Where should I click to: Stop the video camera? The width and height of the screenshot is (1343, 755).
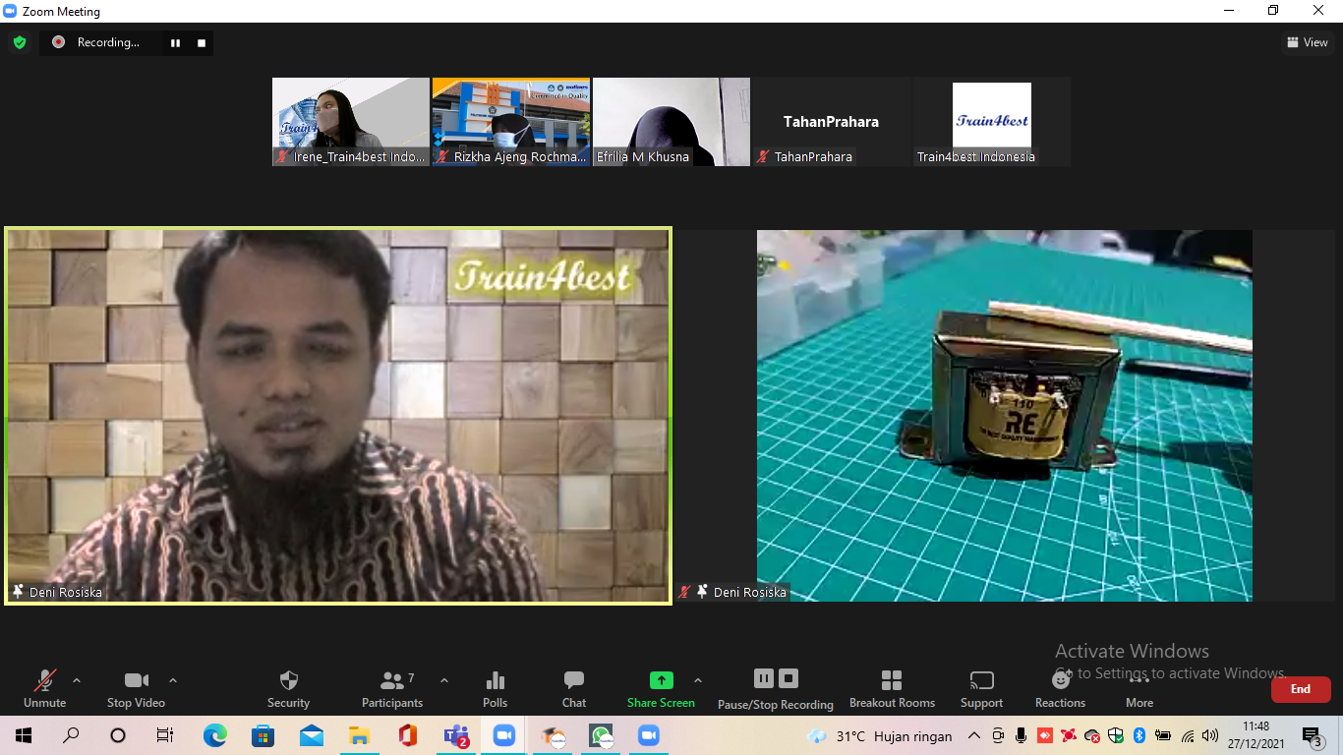(x=136, y=688)
